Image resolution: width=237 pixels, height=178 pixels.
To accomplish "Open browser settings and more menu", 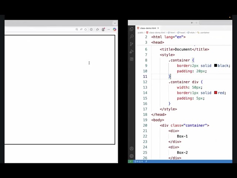I will (x=109, y=29).
